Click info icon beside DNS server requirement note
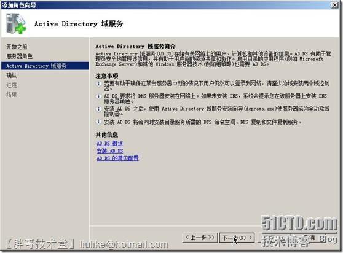Viewport: 343px width, 253px height. point(98,96)
